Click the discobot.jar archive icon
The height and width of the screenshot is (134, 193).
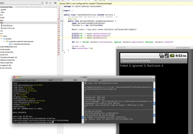tap(2, 25)
